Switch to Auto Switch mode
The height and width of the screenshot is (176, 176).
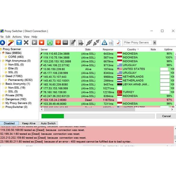click(48, 123)
